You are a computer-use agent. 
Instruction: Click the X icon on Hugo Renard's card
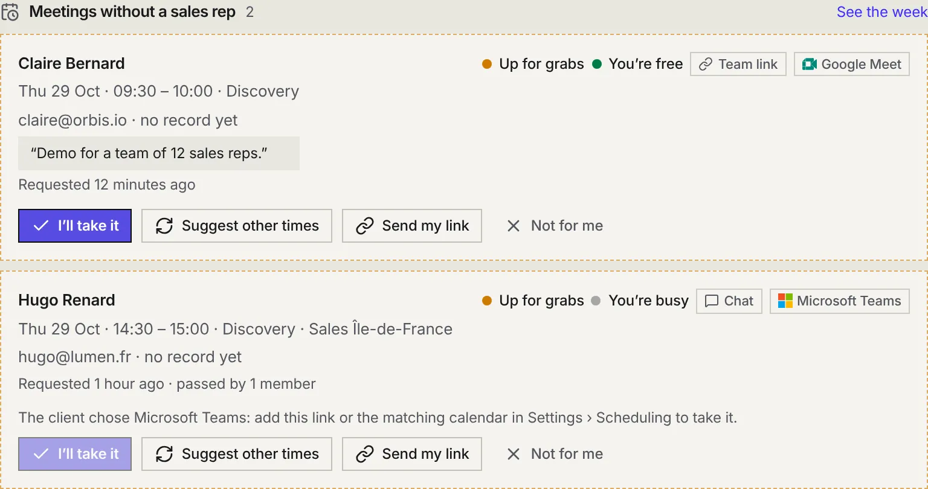[x=514, y=454]
